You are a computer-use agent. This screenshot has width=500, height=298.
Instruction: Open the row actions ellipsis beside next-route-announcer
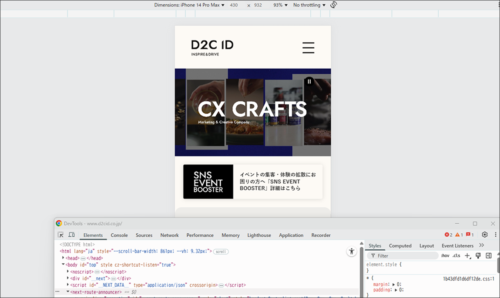pos(57,291)
